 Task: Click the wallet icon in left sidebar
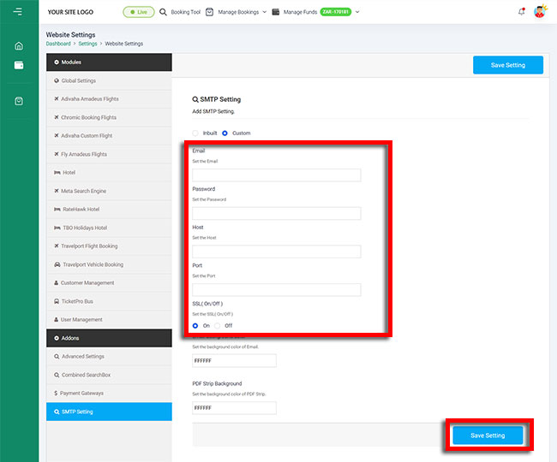pos(19,65)
